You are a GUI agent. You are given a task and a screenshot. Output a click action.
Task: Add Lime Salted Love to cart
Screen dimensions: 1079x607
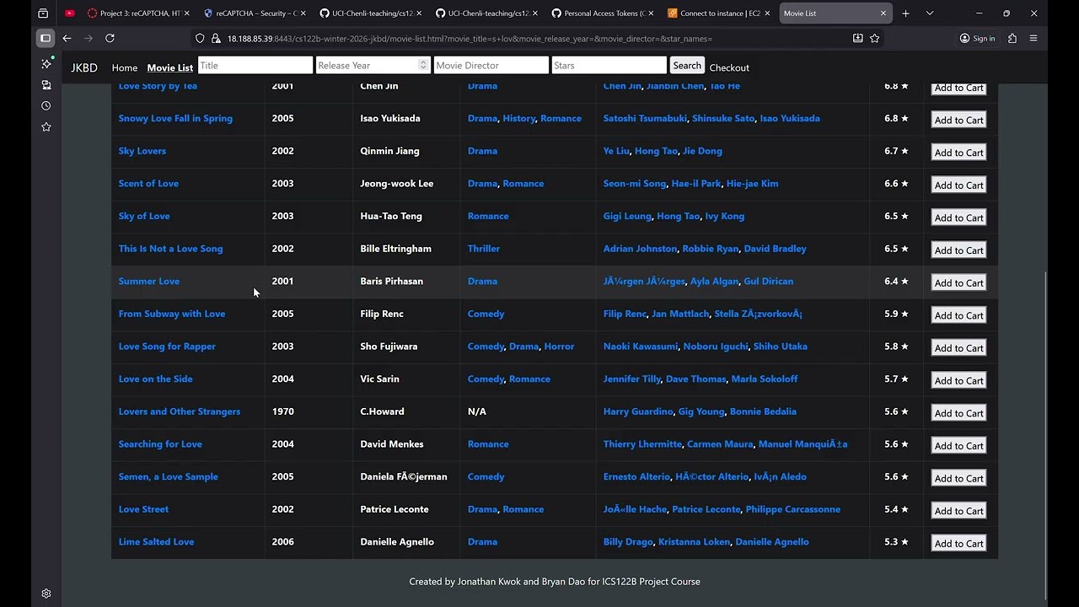[959, 544]
